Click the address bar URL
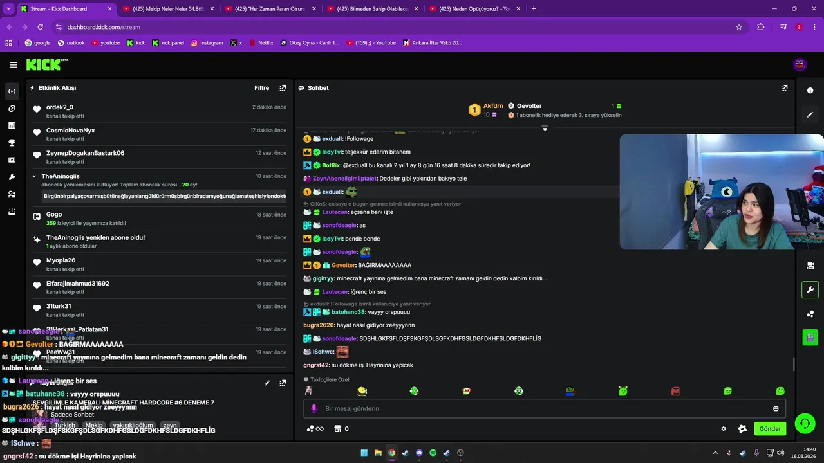Image resolution: width=824 pixels, height=463 pixels. [104, 27]
